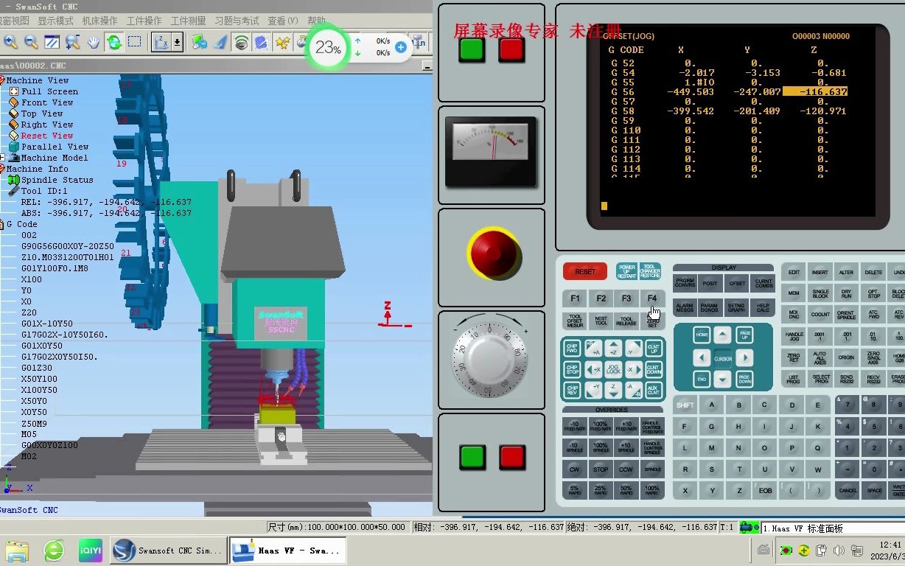Select Full Screen in the tree
Screen dimensions: 905x566
click(49, 91)
